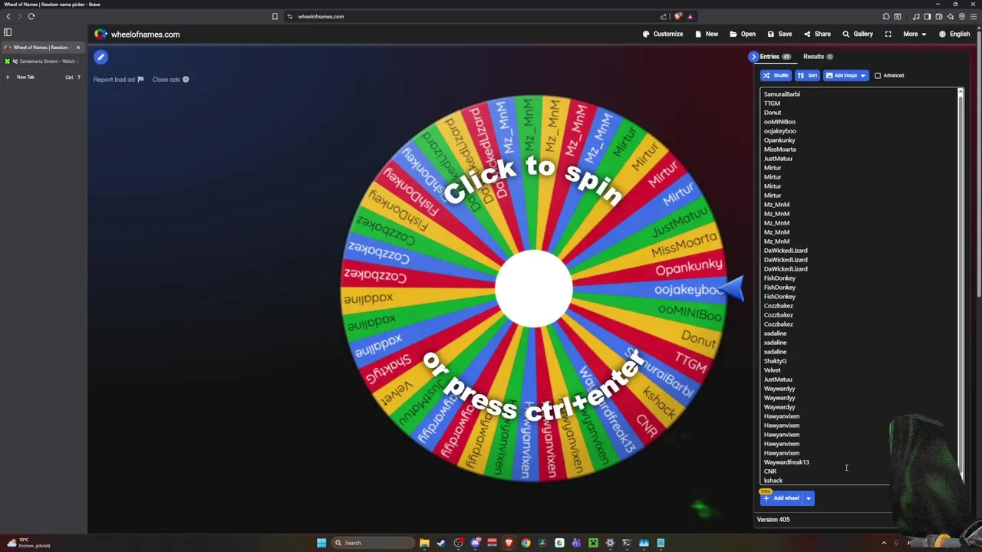Open Leo AI sparkle icon
This screenshot has width=982, height=552.
point(951,16)
